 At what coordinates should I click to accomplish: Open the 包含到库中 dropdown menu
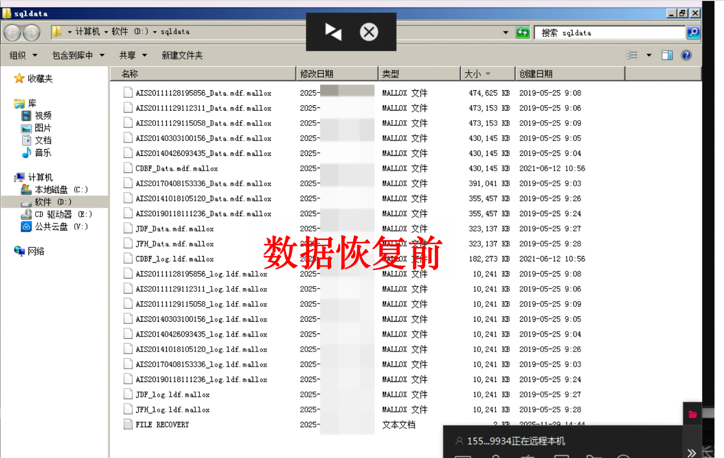pyautogui.click(x=78, y=55)
